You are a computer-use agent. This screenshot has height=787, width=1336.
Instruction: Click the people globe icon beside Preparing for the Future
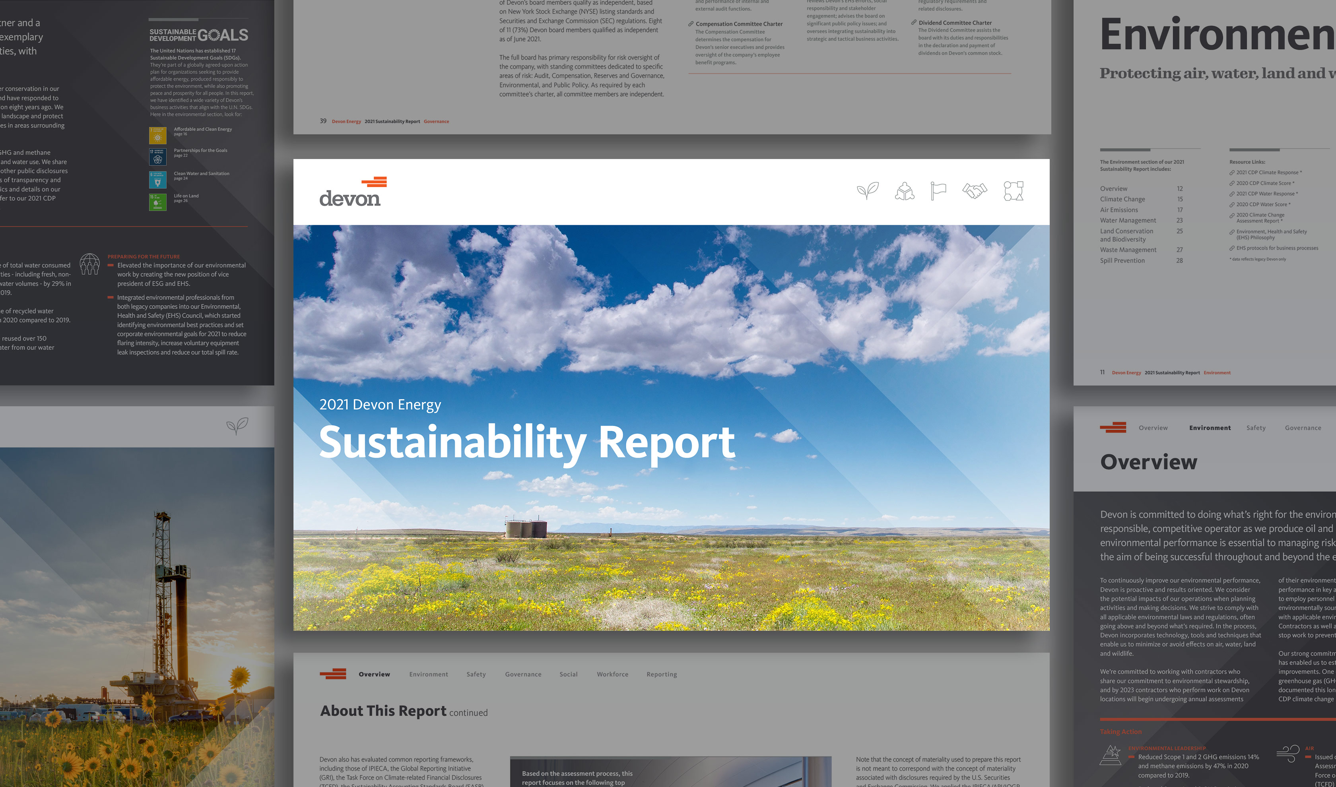point(89,264)
